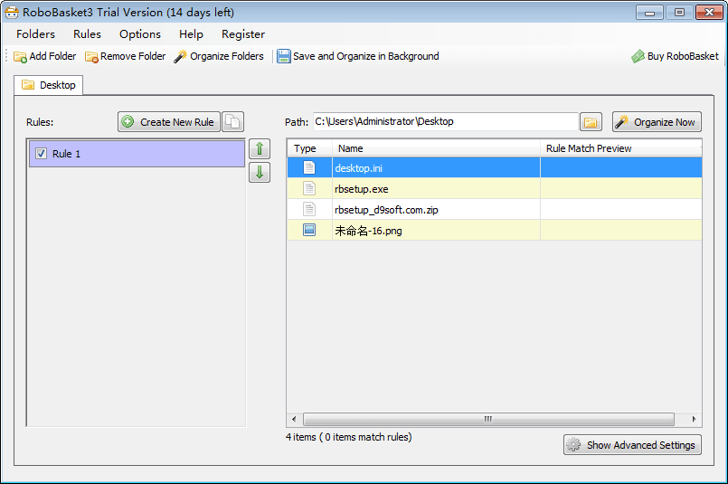Select the Desktop folder tab
Viewport: 728px width, 484px height.
pyautogui.click(x=48, y=85)
